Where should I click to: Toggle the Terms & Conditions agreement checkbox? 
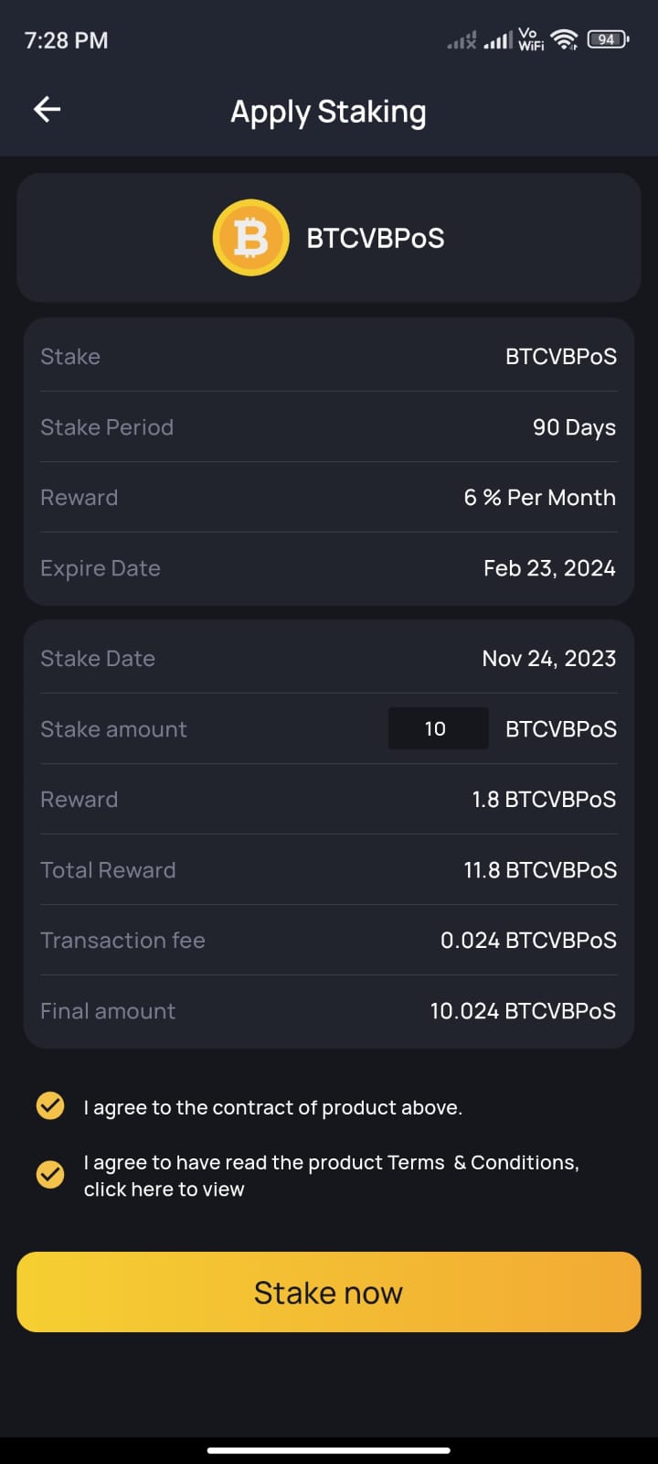(50, 1174)
